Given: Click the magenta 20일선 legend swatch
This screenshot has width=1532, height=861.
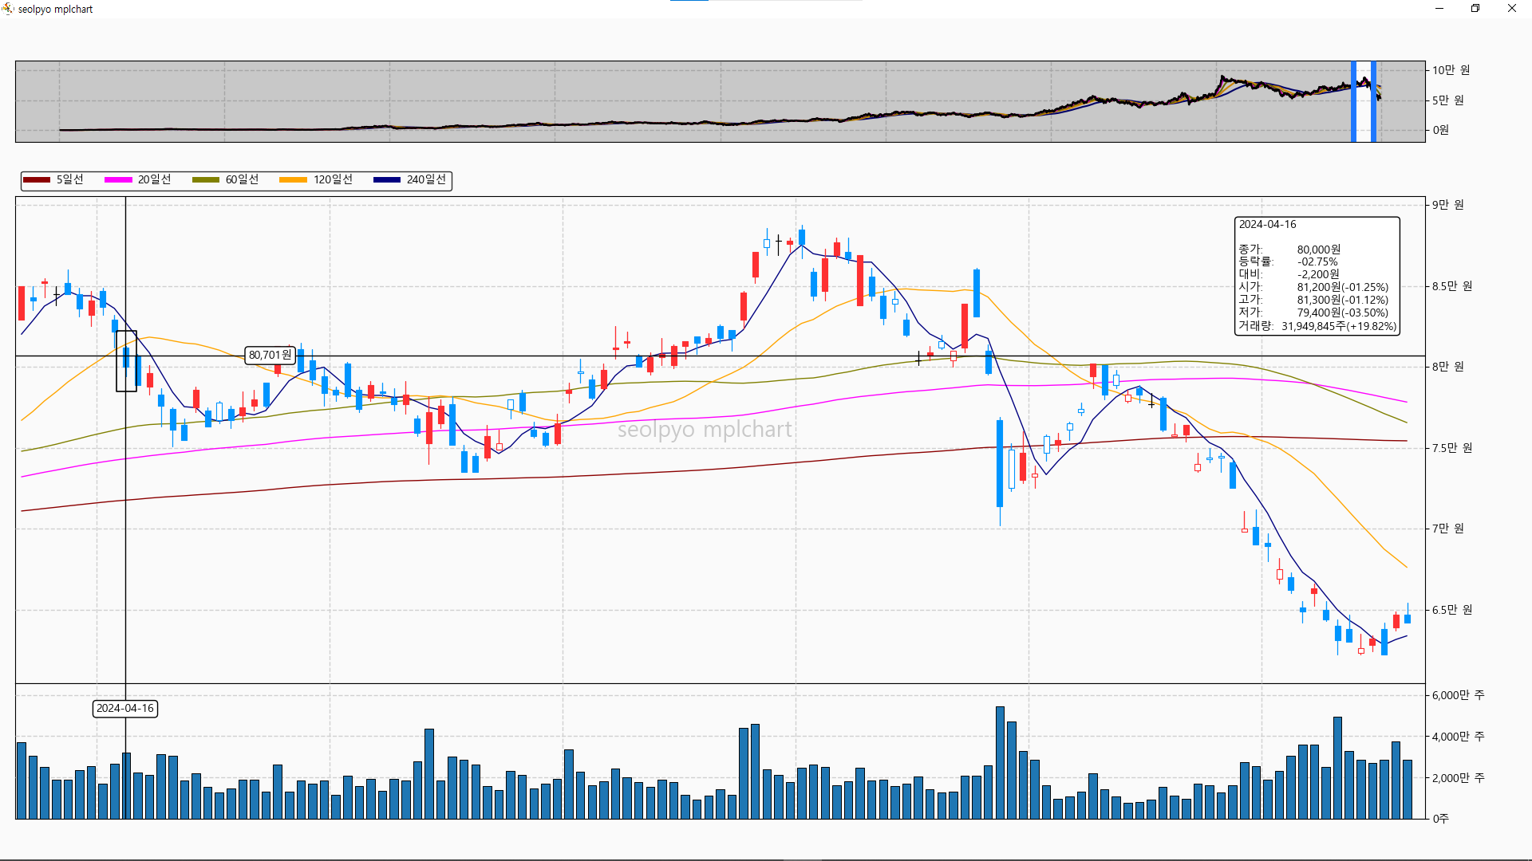Looking at the screenshot, I should point(118,180).
